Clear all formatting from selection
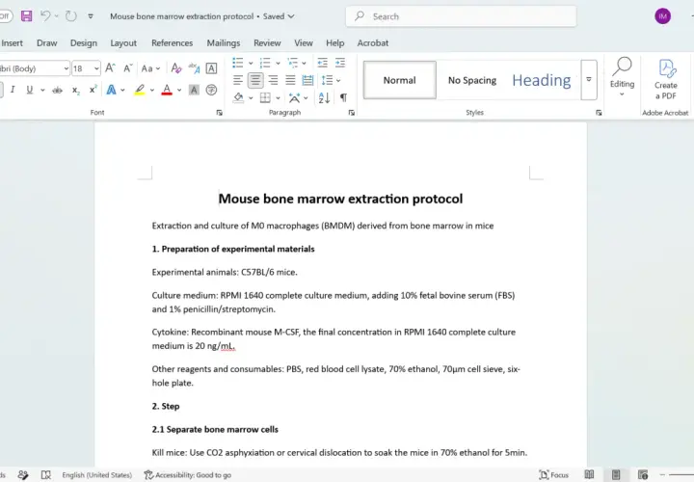Image resolution: width=694 pixels, height=482 pixels. point(176,68)
